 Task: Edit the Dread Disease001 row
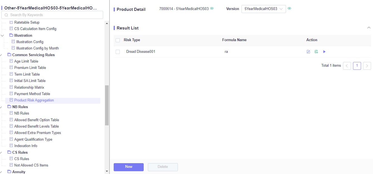[308, 52]
